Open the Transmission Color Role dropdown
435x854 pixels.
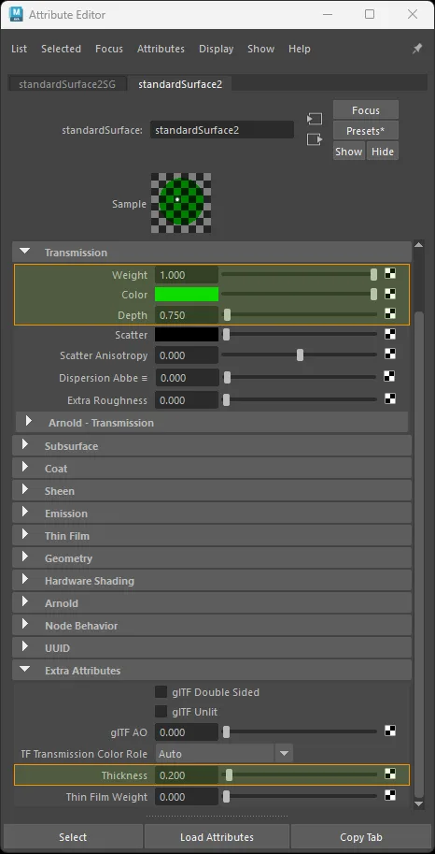point(224,754)
